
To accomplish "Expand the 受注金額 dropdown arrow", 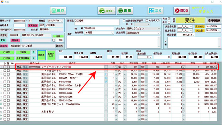I will [193, 35].
